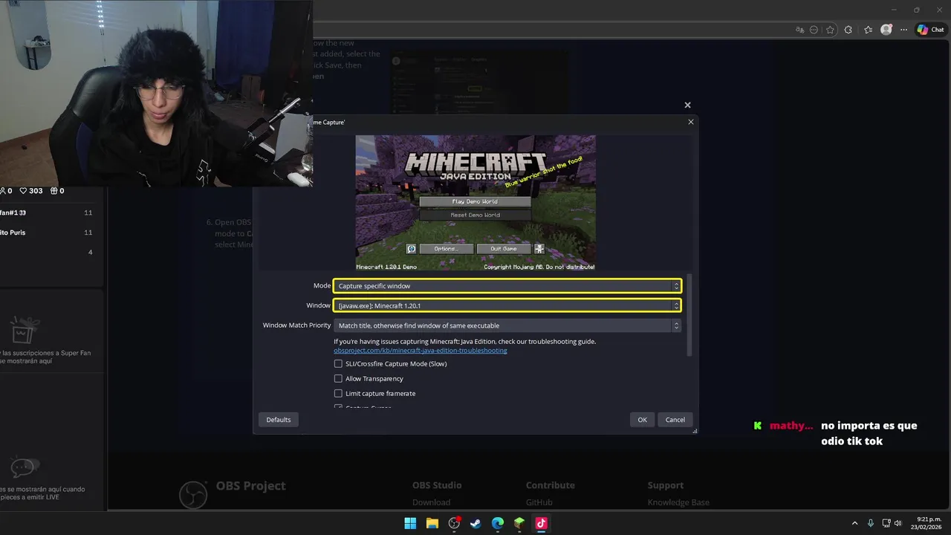This screenshot has height=535, width=951.
Task: Cancel the Game Capture dialog
Action: (x=675, y=420)
